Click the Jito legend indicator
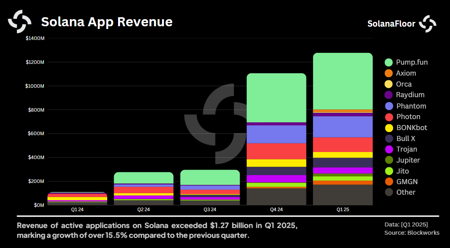 tap(390, 171)
